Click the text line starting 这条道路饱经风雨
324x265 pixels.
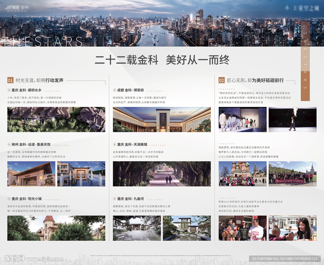pos(138,152)
